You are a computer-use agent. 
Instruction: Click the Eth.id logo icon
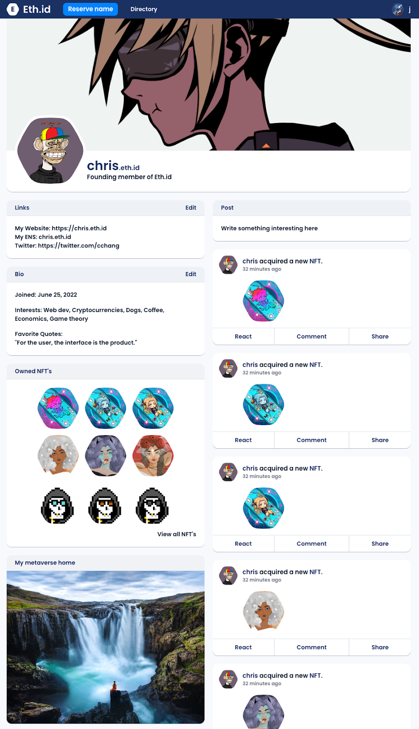(13, 9)
